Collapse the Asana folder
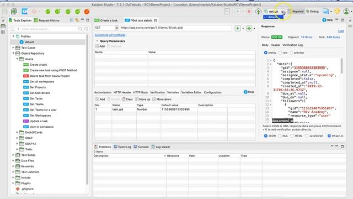Screen dimensions: 353x199 click(17, 59)
